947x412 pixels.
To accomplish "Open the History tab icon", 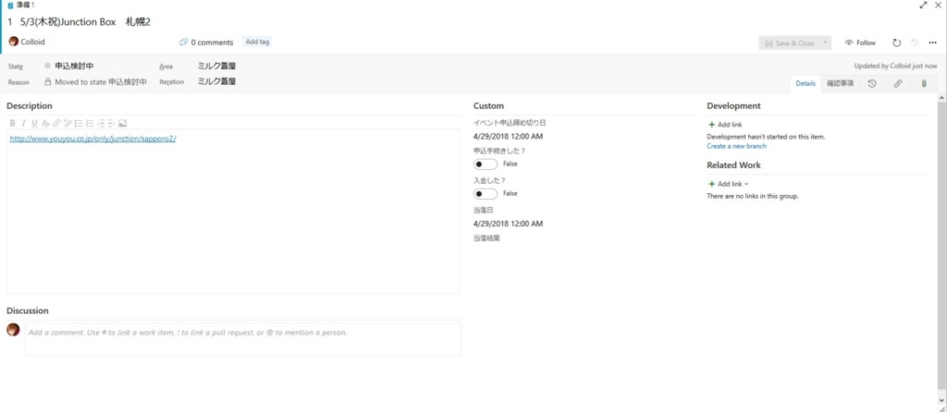I will tap(872, 84).
